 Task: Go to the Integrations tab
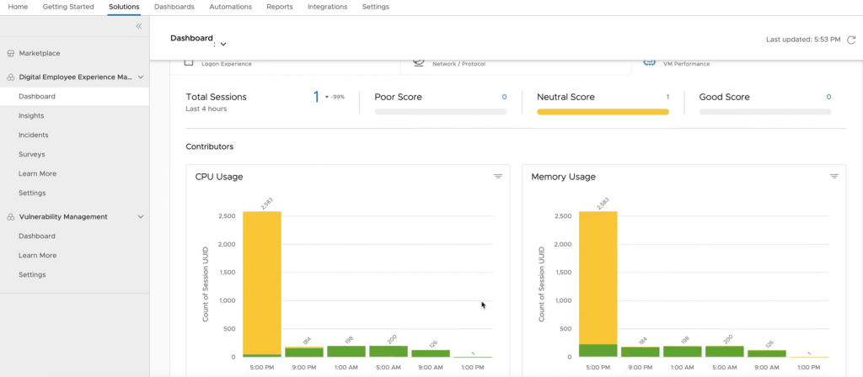tap(327, 7)
